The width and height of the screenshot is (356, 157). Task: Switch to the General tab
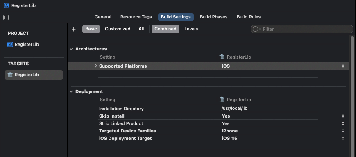103,17
